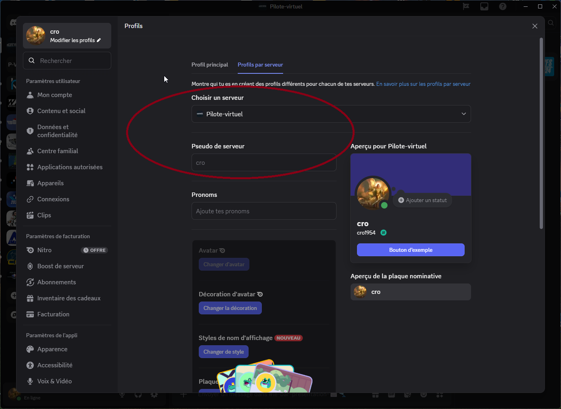Close the Profils settings with X
This screenshot has width=561, height=409.
pos(534,26)
